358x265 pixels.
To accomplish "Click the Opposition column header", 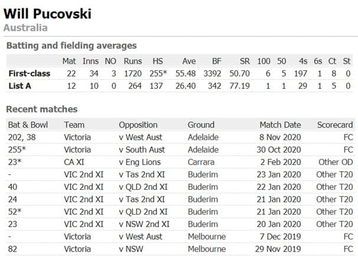I will 138,125.
